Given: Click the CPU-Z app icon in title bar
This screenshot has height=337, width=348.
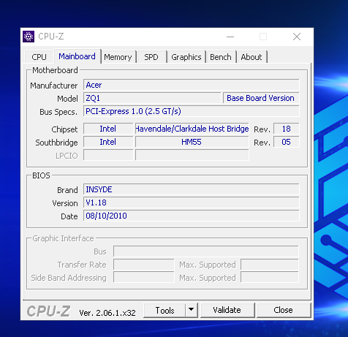Looking at the screenshot, I should pos(29,37).
